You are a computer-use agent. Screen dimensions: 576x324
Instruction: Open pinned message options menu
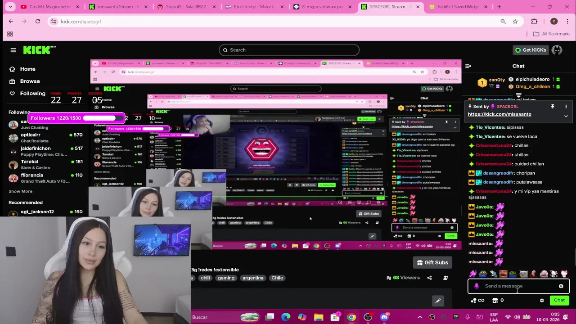pyautogui.click(x=566, y=107)
